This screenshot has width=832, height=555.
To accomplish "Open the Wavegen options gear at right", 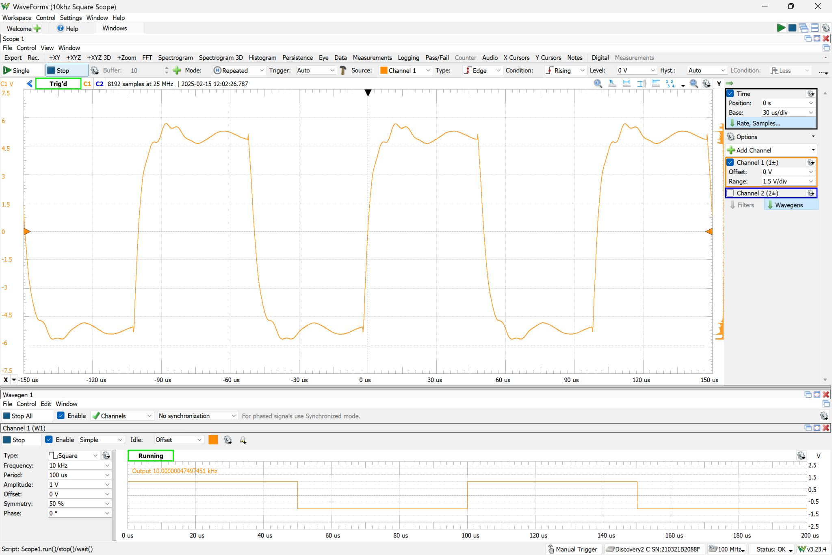I will [824, 416].
